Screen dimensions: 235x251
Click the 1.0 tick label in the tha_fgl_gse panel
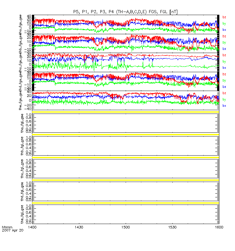click(29, 115)
